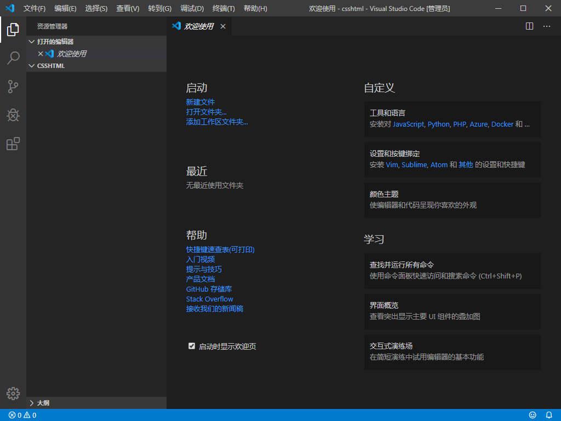Click the 其他 keymaps link

click(466, 164)
